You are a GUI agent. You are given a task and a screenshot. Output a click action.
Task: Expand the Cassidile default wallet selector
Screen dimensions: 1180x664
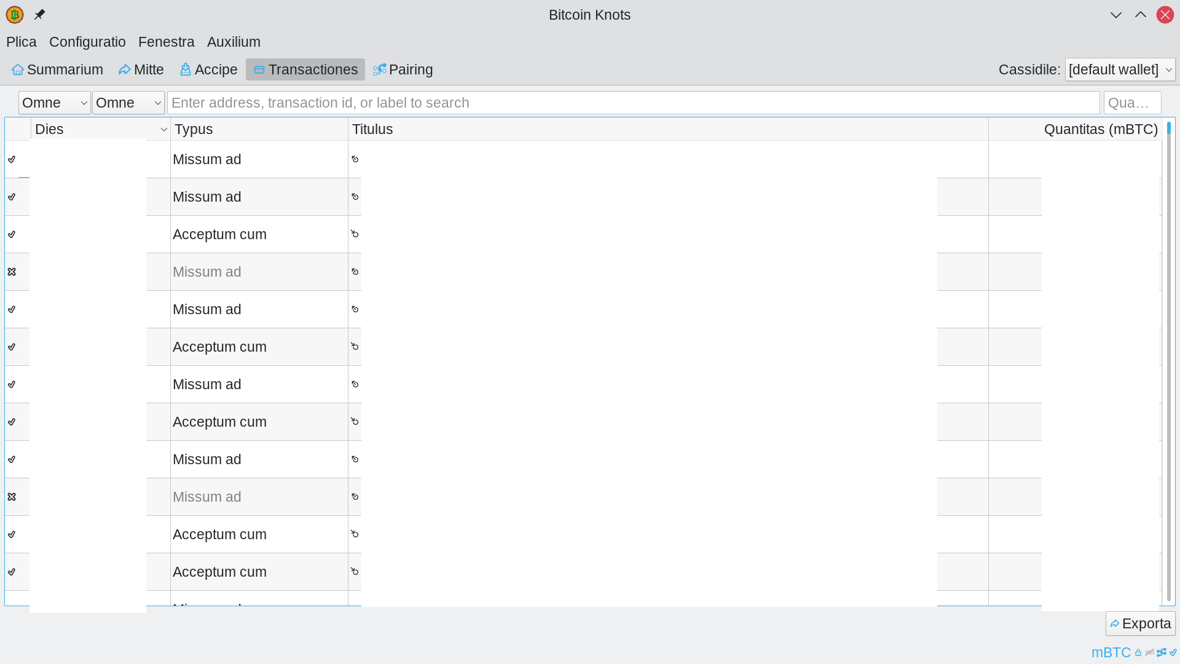(1120, 69)
